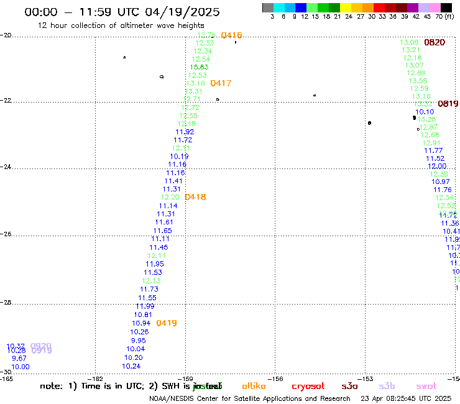The image size is (460, 404).
Task: Click the 11.41 wave height value
Action: tap(173, 181)
